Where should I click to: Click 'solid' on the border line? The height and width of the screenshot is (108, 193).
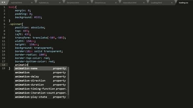pos(38,51)
